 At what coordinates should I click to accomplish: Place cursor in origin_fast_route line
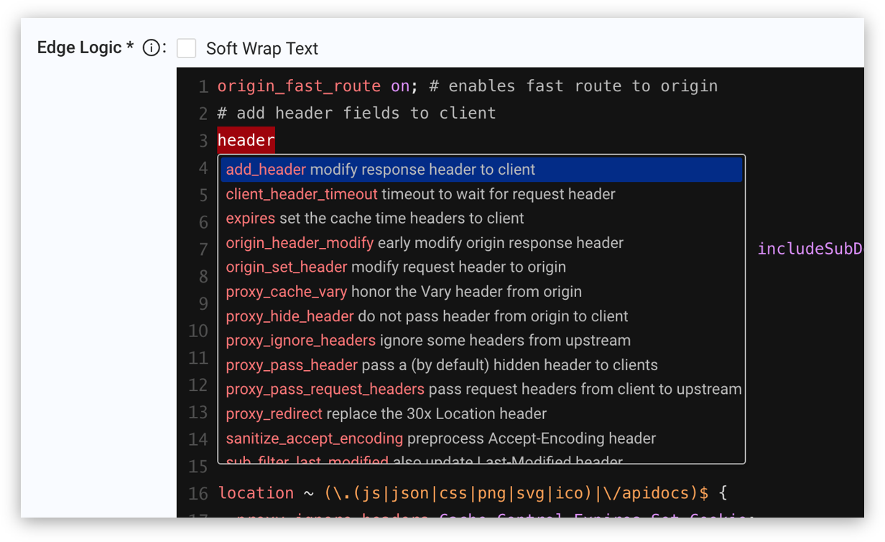468,86
